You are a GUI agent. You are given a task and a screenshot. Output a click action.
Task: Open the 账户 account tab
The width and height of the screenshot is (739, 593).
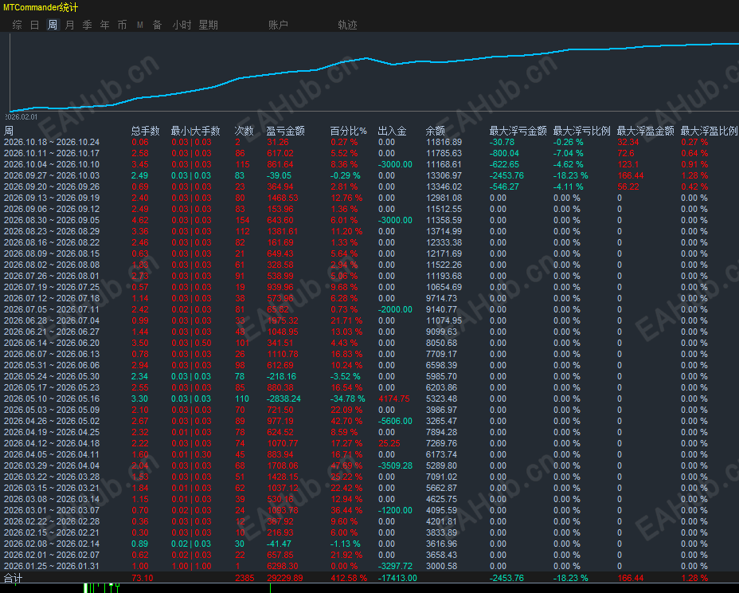point(278,25)
